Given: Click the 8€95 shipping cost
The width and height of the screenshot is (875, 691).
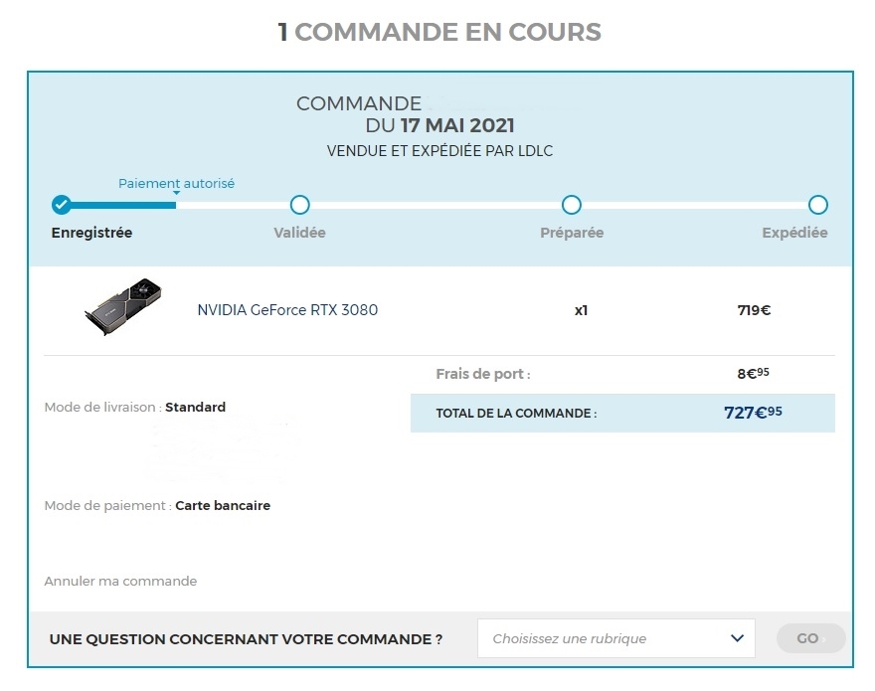Looking at the screenshot, I should [x=754, y=373].
